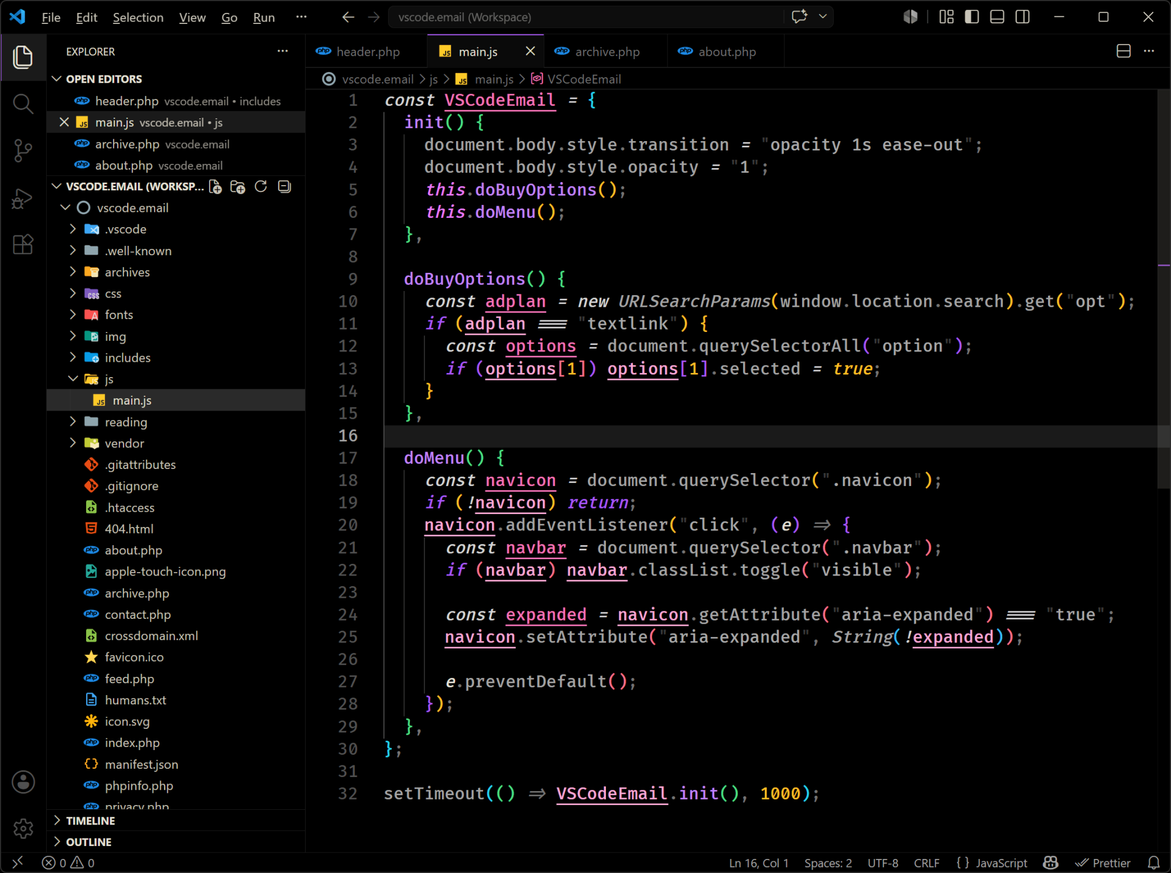The height and width of the screenshot is (873, 1171).
Task: Change indentation via Spaces: 2
Action: 828,863
